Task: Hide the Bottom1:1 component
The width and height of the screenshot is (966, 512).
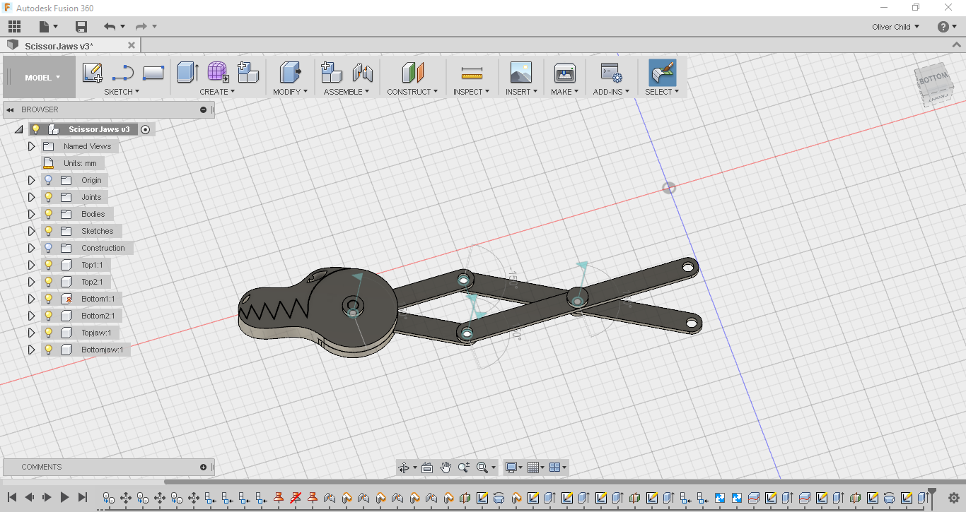Action: 49,299
